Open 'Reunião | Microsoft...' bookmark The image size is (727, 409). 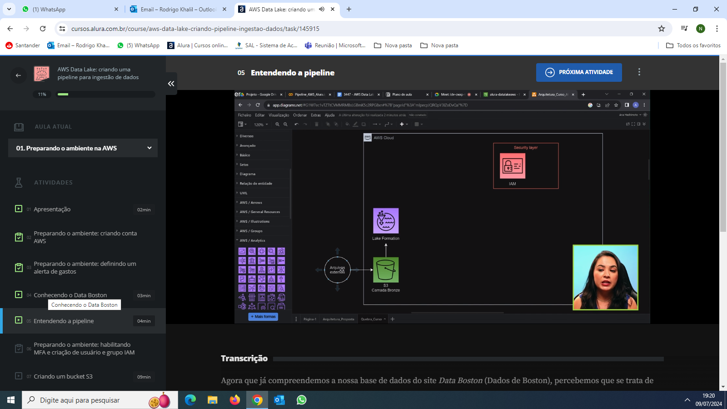tap(335, 45)
